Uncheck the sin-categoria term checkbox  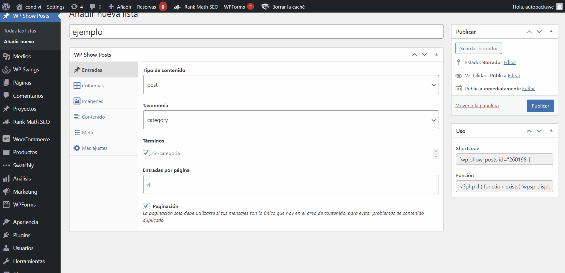click(146, 153)
